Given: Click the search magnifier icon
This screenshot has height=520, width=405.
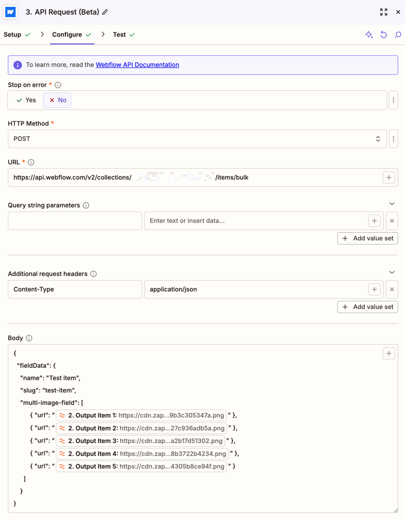Looking at the screenshot, I should [398, 35].
